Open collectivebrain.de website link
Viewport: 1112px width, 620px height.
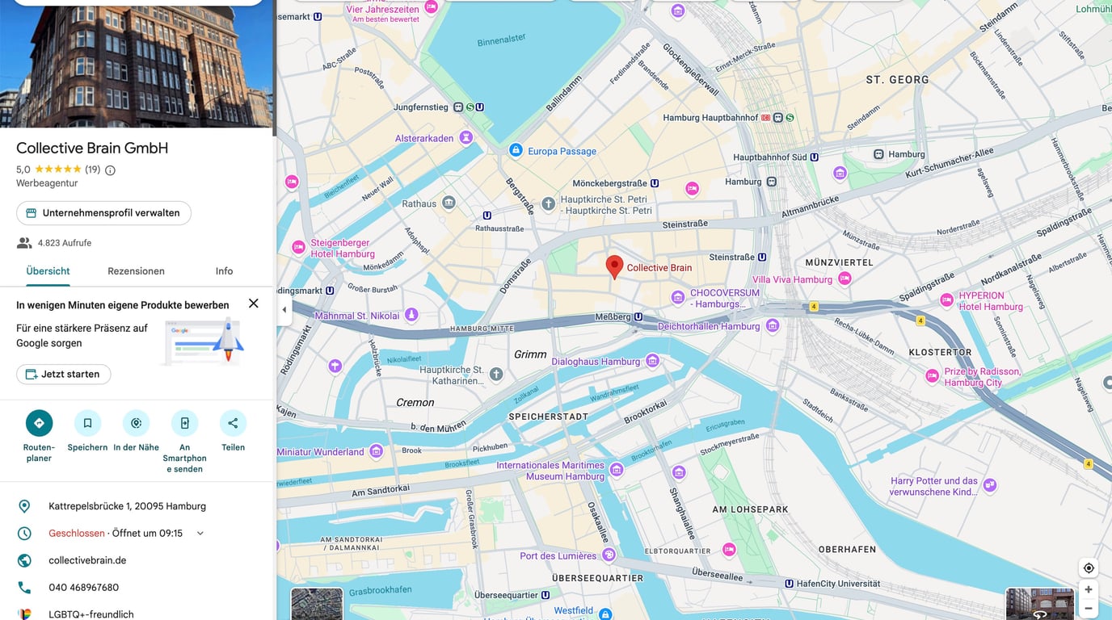pyautogui.click(x=87, y=560)
